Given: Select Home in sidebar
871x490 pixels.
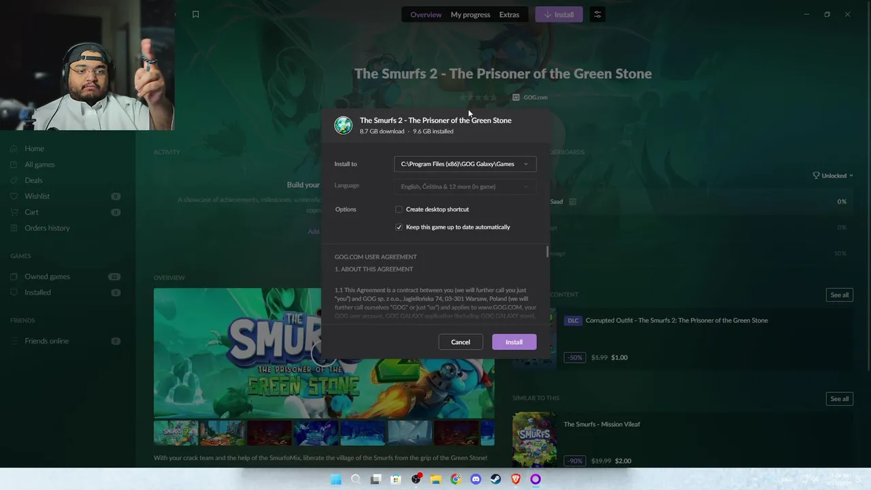Looking at the screenshot, I should [35, 148].
